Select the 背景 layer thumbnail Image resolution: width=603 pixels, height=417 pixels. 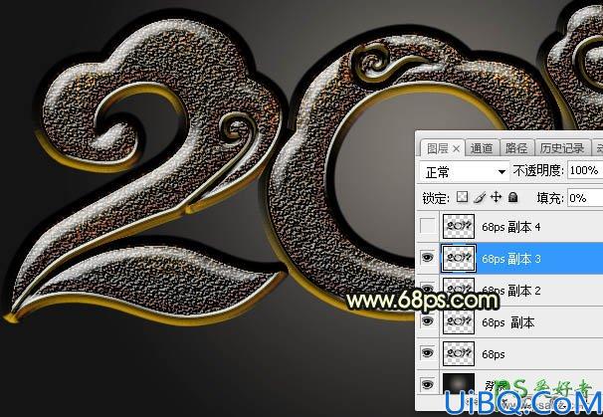[x=459, y=384]
